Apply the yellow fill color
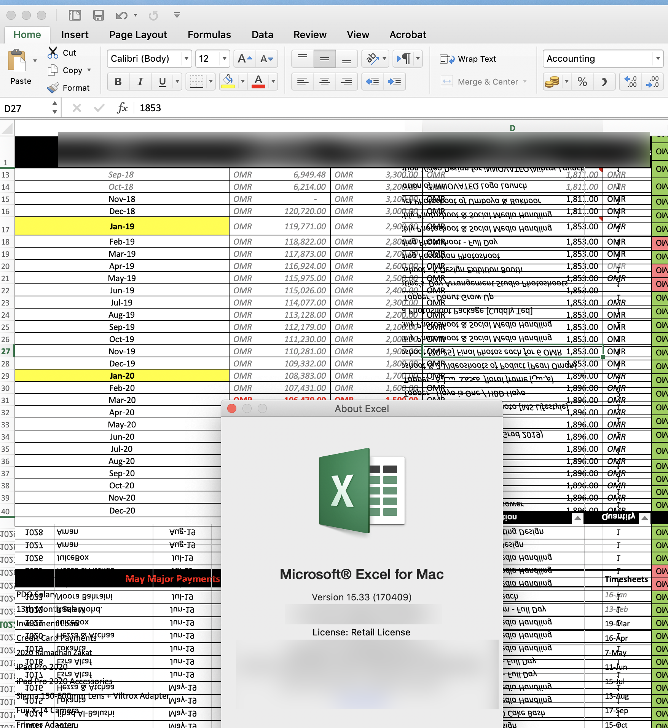668x728 pixels. (228, 82)
